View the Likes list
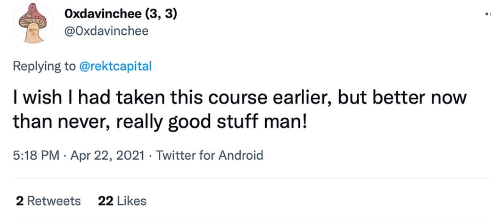491x223 pixels. point(131,201)
